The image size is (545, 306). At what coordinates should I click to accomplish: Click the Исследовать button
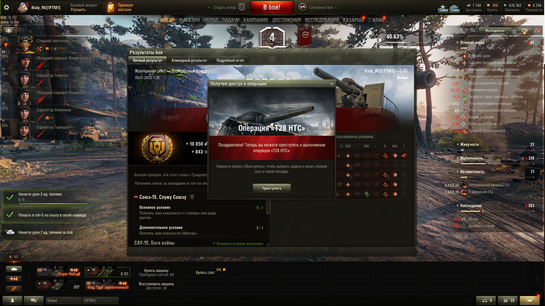(x=495, y=30)
